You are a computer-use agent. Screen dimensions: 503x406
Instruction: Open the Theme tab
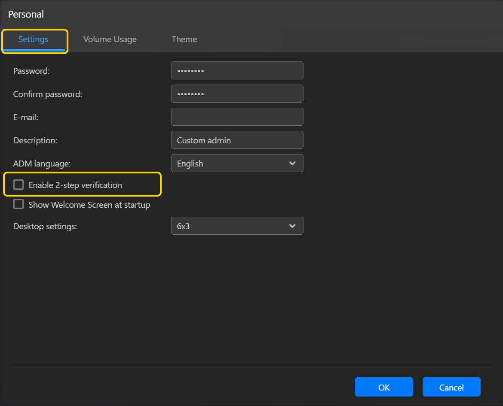(184, 39)
